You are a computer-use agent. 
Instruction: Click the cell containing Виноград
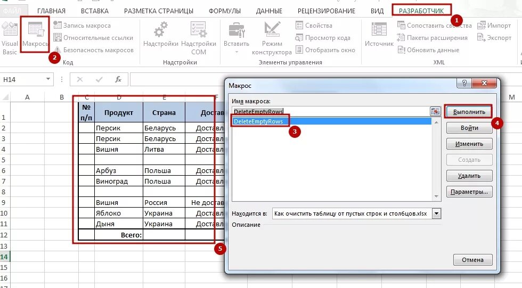click(x=119, y=181)
